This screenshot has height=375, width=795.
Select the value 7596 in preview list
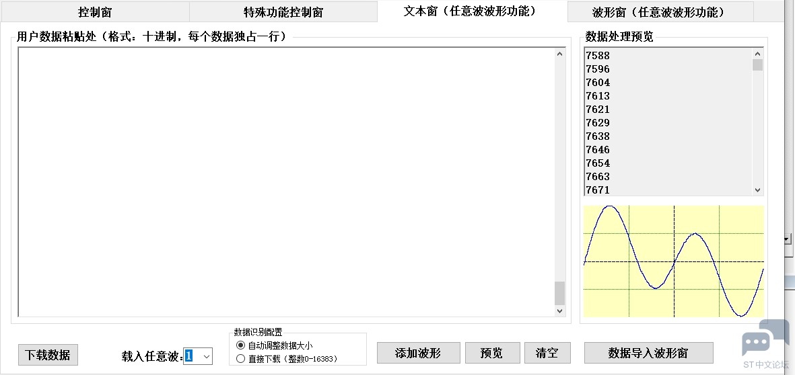[x=598, y=69]
